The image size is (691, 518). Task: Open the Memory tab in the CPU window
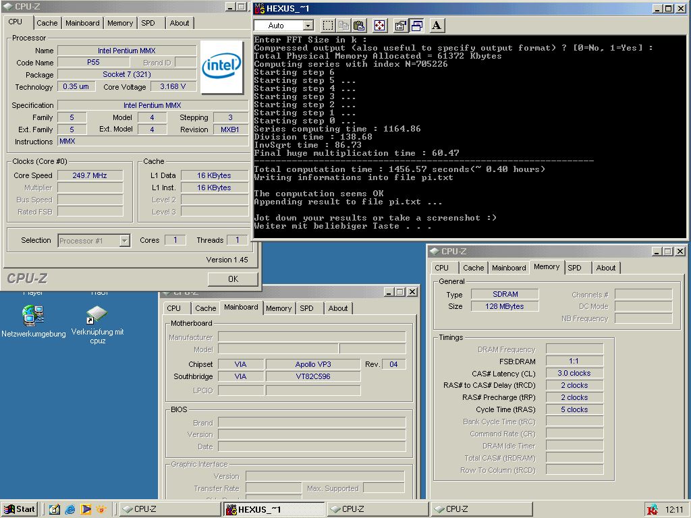click(120, 23)
